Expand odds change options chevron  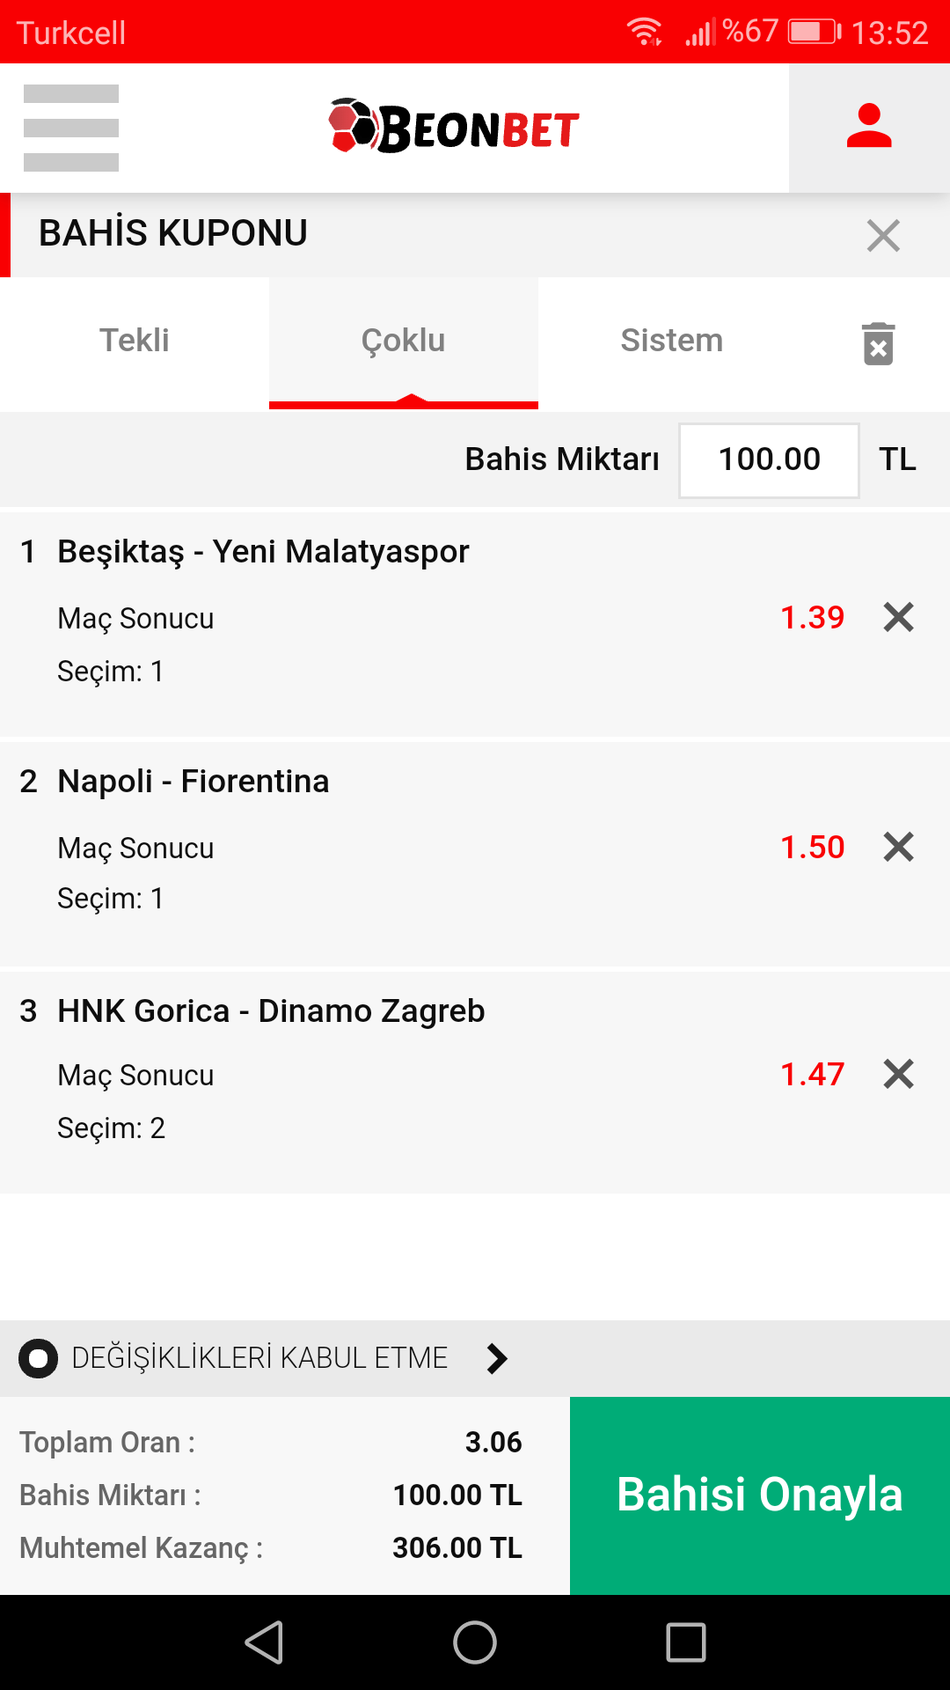(x=497, y=1358)
